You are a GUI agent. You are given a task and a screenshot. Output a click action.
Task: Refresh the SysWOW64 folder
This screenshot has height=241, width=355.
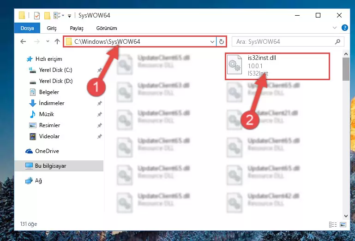222,41
